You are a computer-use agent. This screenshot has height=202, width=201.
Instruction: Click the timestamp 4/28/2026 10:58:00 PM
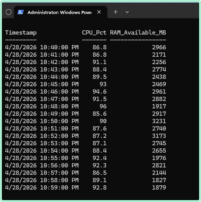[42, 180]
